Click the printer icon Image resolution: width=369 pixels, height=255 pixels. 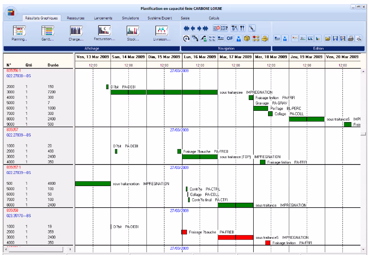(351, 38)
